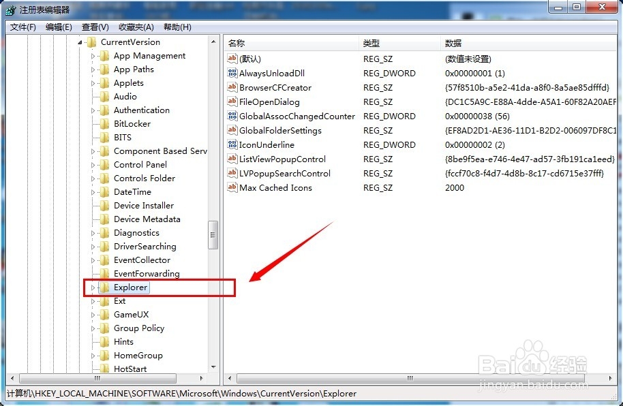
Task: Click the (默认) default value icon
Action: pos(232,59)
